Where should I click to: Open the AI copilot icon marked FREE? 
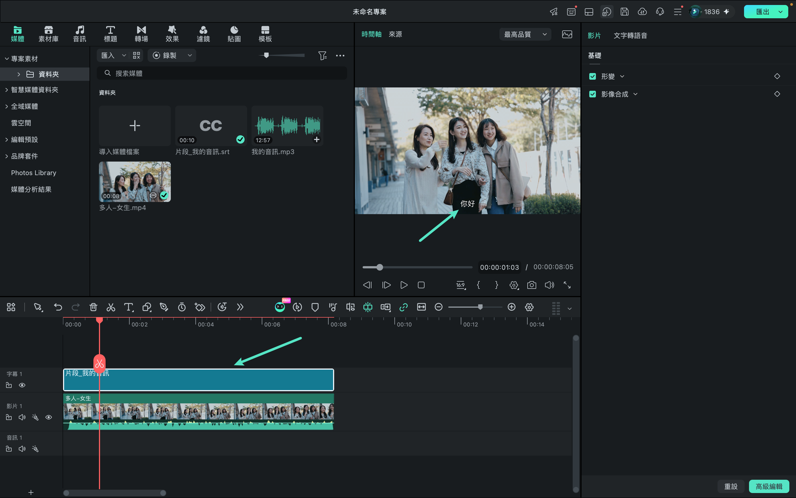click(280, 307)
